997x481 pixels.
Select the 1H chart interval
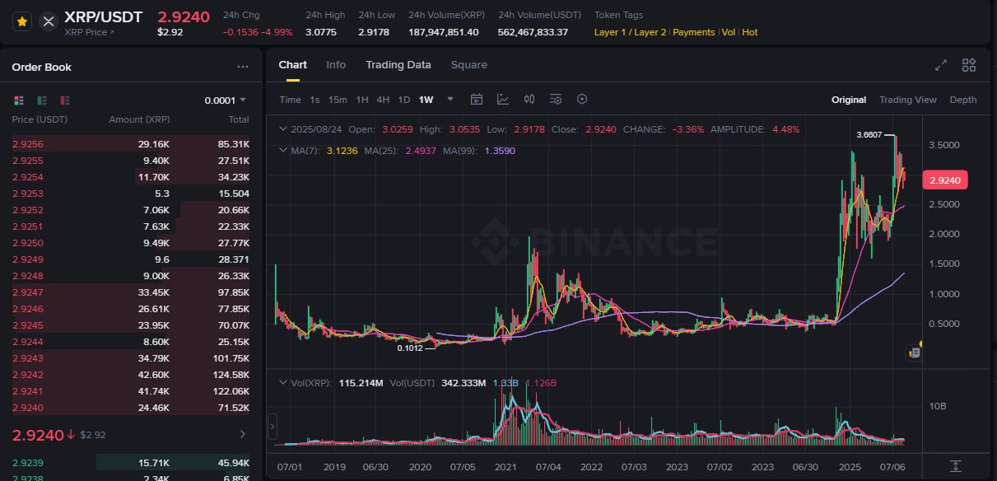(x=362, y=100)
